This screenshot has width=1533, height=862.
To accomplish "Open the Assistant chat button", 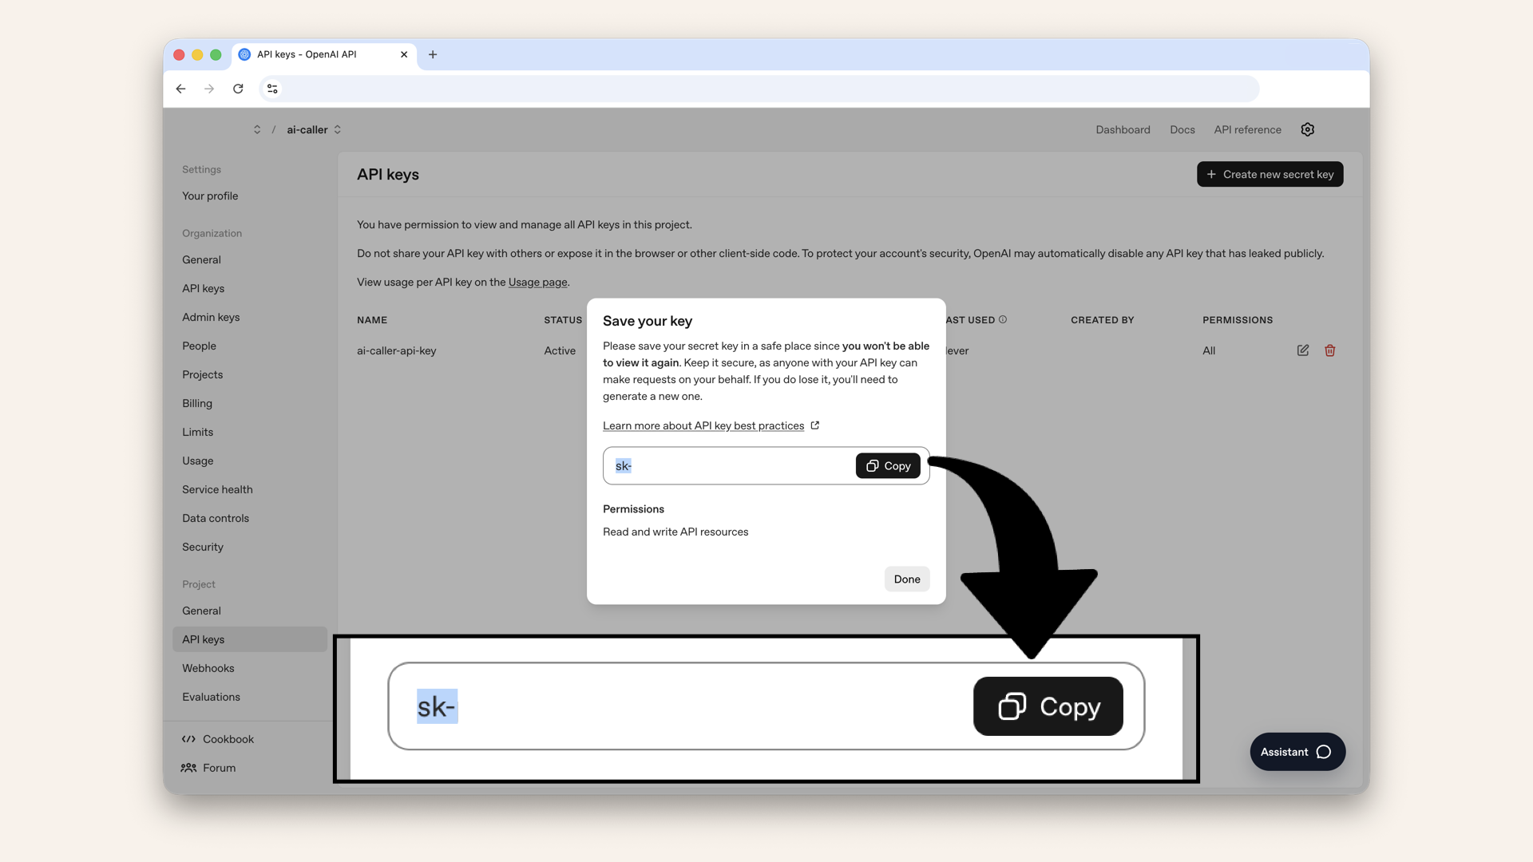I will [1297, 752].
